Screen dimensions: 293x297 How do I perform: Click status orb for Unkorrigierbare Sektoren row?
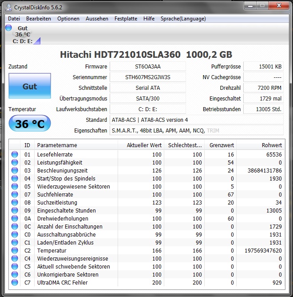click(15, 274)
